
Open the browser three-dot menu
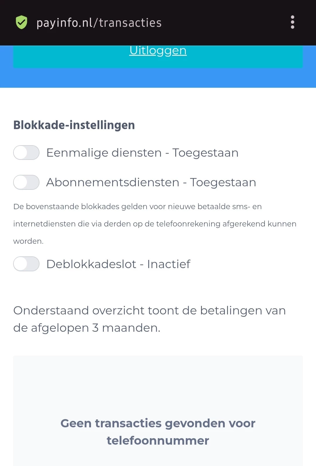pos(292,22)
